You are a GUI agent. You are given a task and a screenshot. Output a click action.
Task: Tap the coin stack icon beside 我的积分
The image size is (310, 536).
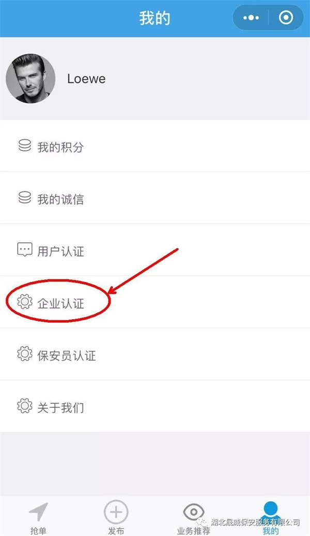pos(25,146)
